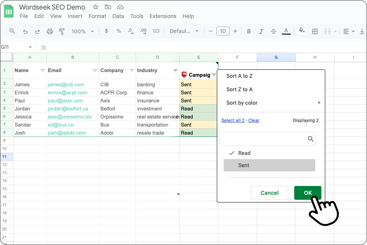Click the Clear link

(x=254, y=120)
